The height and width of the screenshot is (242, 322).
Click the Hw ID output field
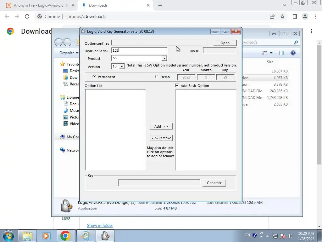219,51
